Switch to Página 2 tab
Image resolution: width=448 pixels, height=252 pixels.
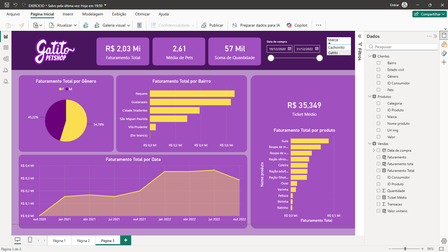pos(83,241)
